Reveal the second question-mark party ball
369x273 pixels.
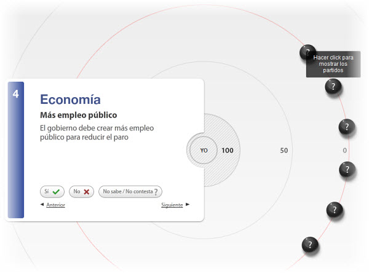tap(333, 87)
